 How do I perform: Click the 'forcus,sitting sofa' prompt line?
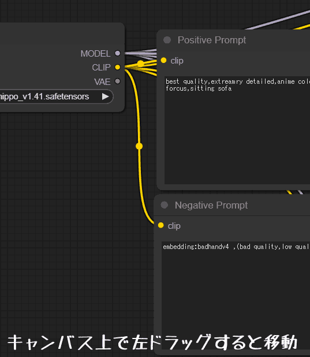[199, 88]
